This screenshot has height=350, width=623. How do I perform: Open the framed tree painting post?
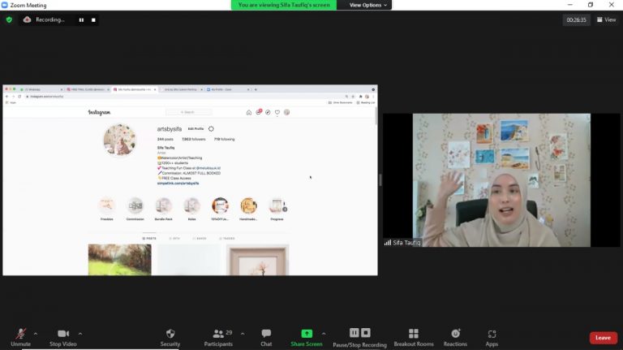pos(257,260)
